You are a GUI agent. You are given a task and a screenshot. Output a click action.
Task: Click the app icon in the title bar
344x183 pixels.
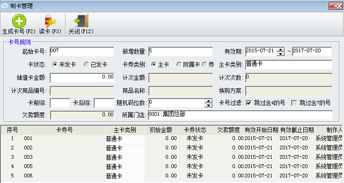pos(4,6)
